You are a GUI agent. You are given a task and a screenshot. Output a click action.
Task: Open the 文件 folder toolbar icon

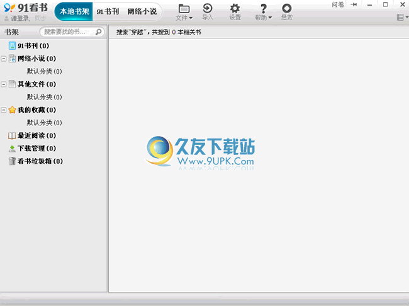click(184, 9)
